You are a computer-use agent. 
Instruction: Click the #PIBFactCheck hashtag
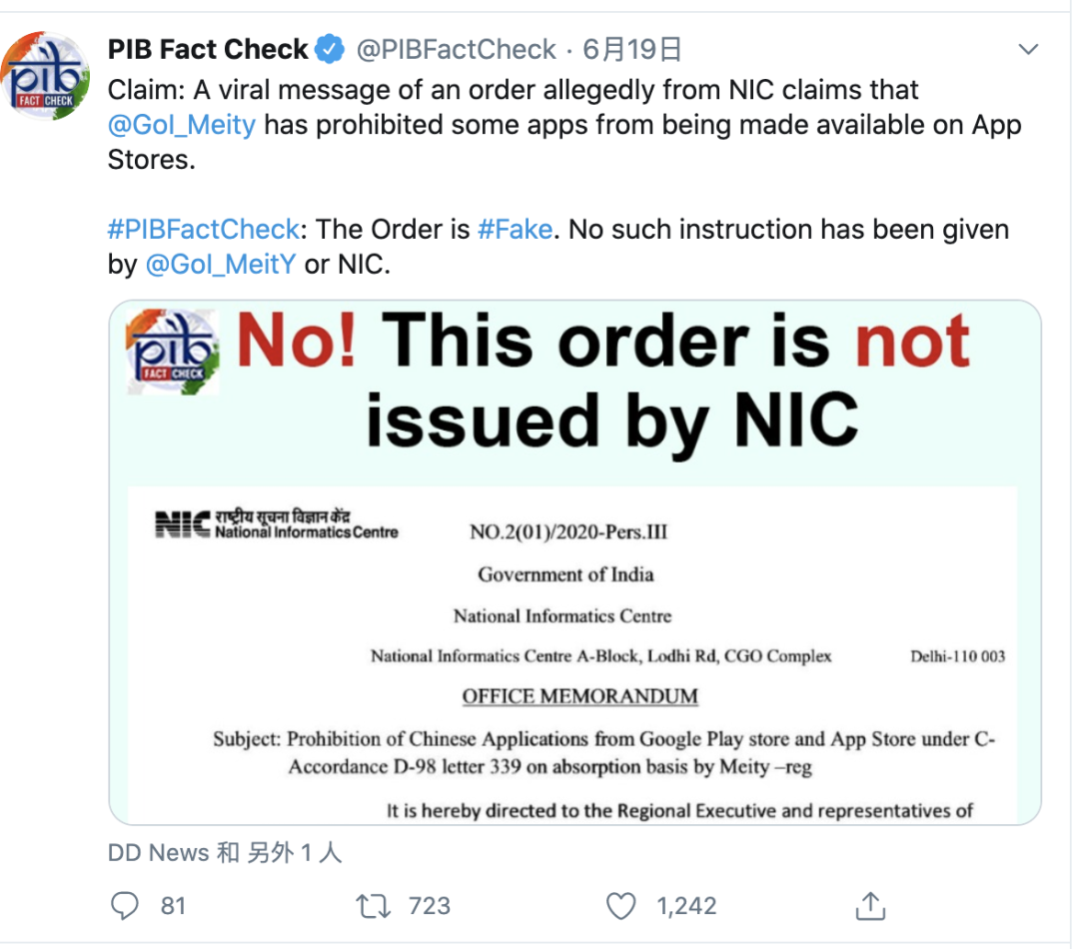203,229
